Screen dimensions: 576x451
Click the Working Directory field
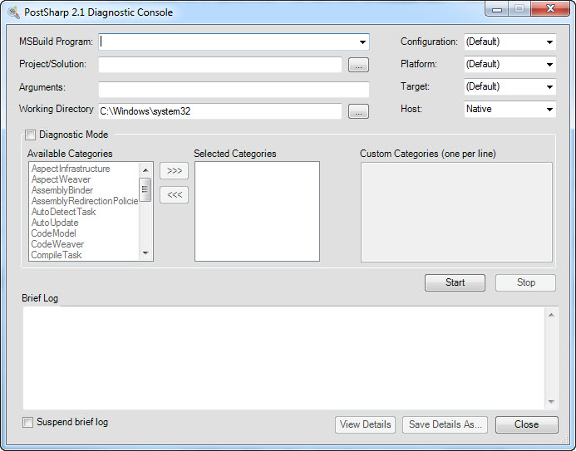coord(220,111)
